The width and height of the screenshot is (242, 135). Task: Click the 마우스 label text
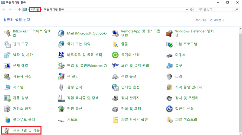180,55
